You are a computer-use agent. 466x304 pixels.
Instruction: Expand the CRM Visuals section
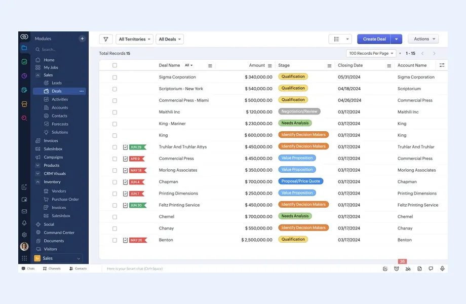[38, 174]
